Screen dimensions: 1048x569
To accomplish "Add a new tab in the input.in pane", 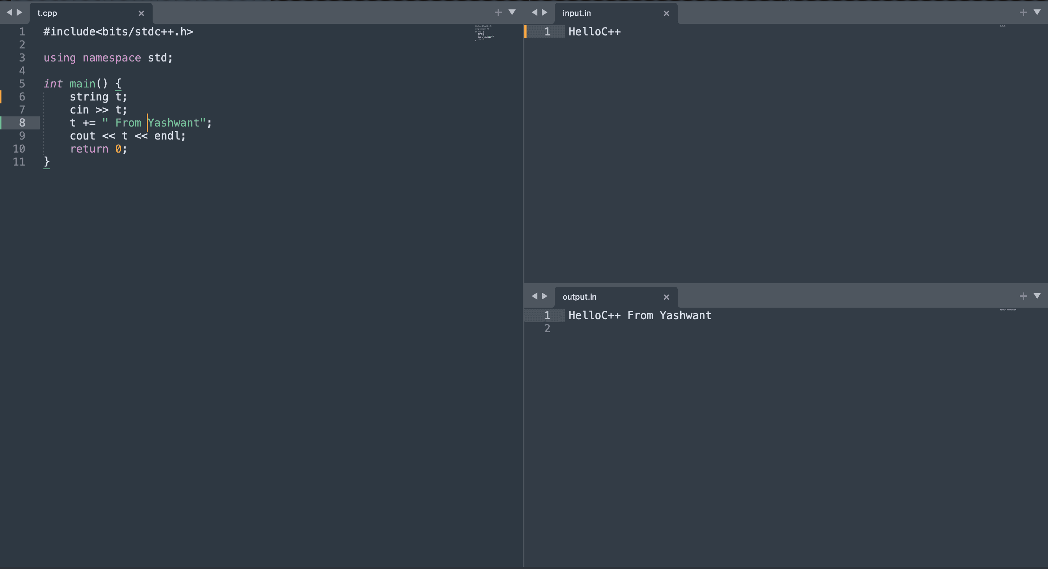I will [1023, 12].
